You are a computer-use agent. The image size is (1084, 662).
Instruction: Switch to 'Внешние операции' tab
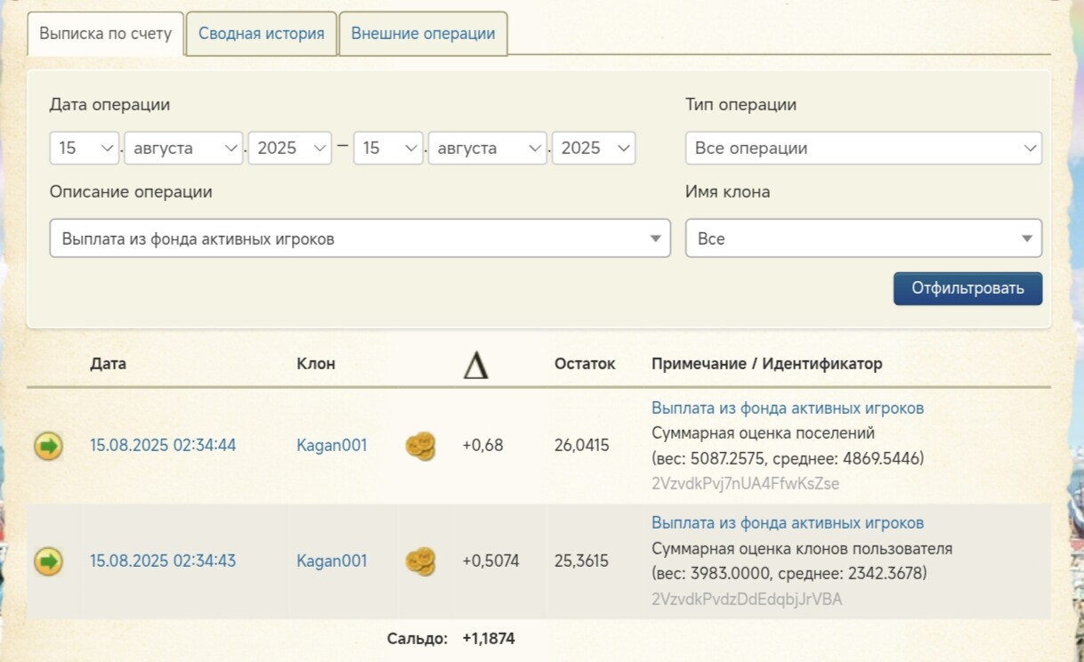tap(423, 34)
